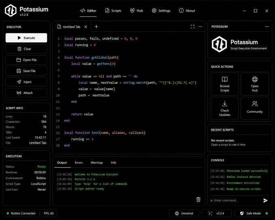Click Check Updates quick action
Viewport: 275px width, 220px height.
tap(225, 108)
